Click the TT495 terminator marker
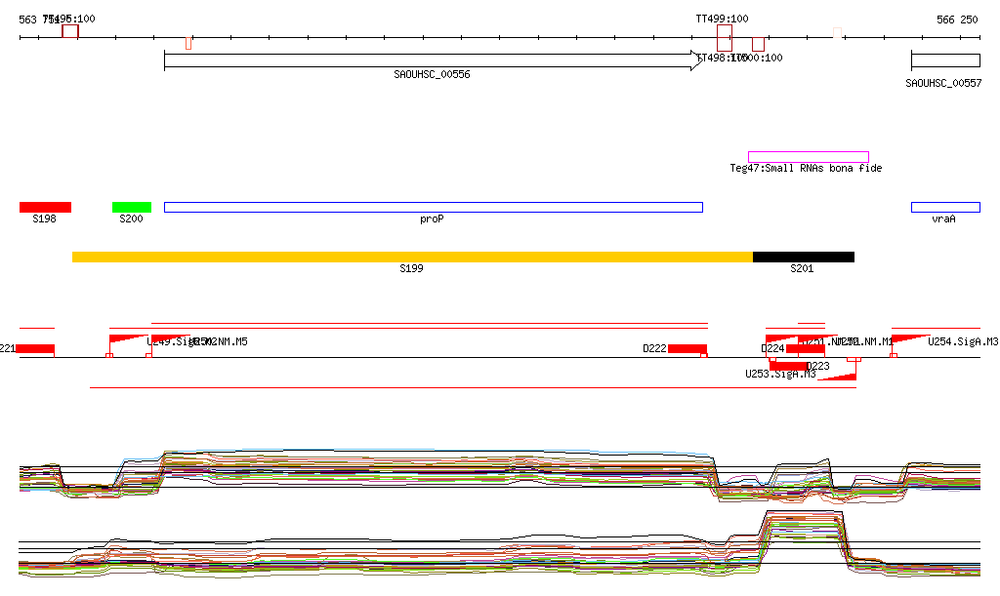The image size is (1000, 596). 70,31
